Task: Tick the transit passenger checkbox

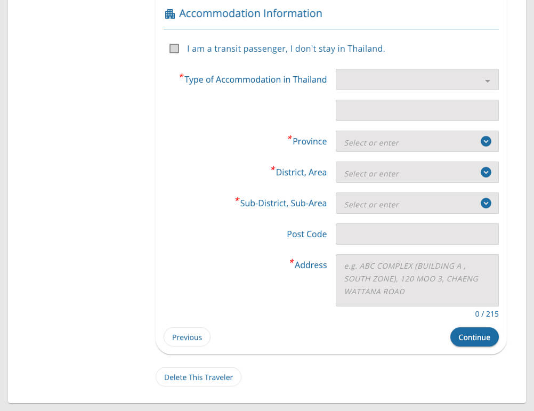Action: click(174, 49)
